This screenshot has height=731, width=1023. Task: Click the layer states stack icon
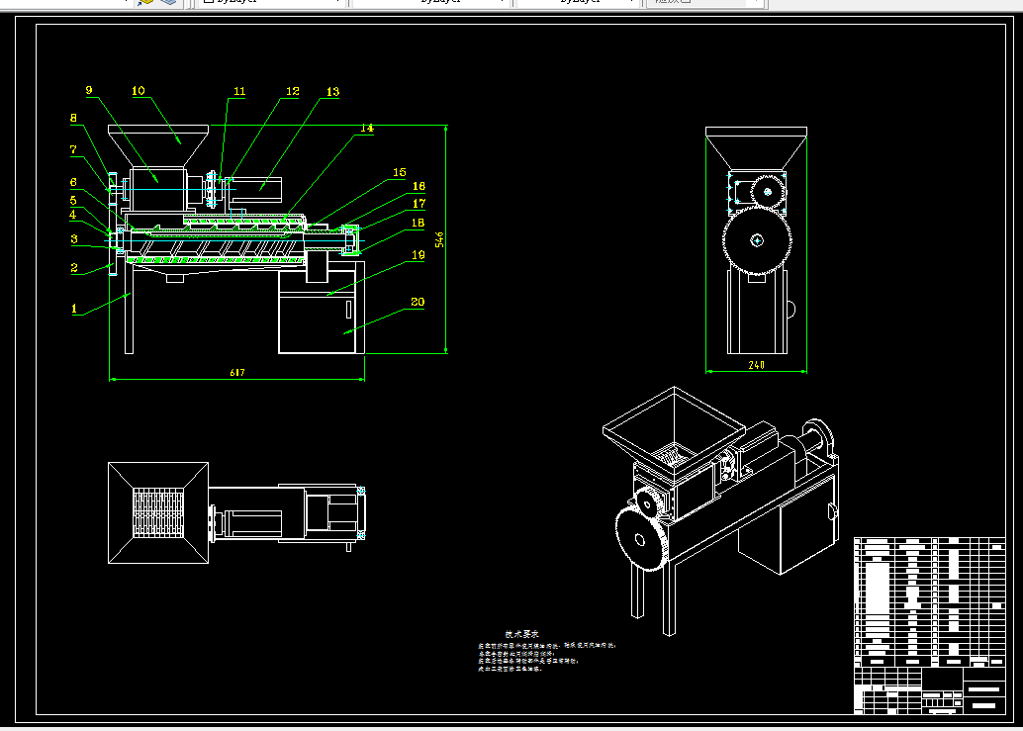(x=168, y=2)
